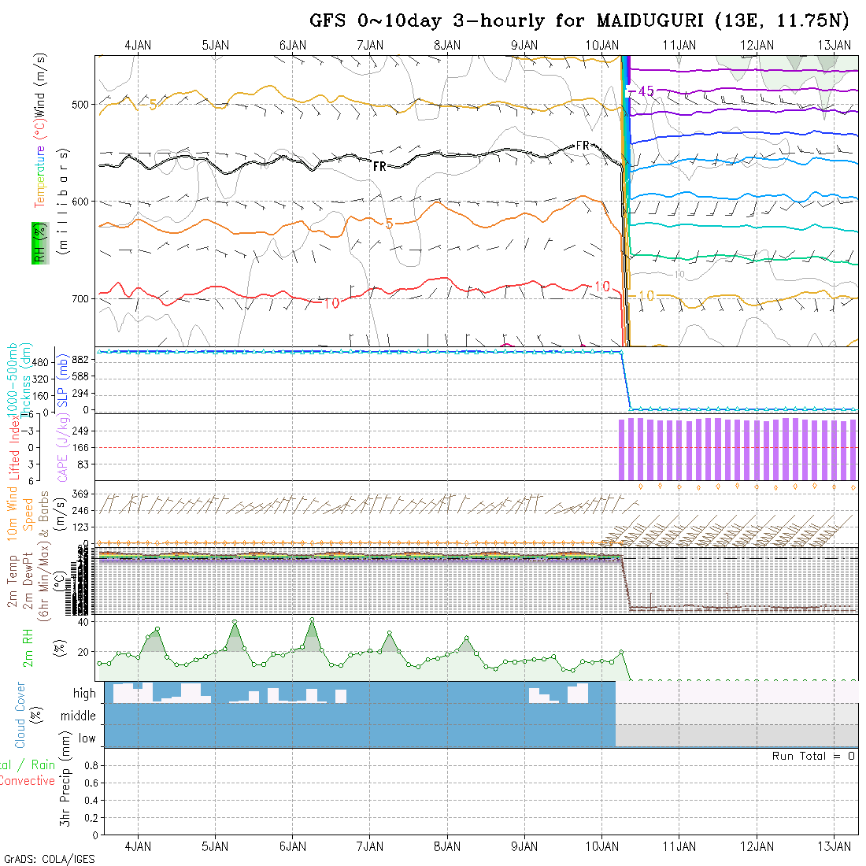
Task: Click the Wind (m/s) axis title
Action: 40,84
